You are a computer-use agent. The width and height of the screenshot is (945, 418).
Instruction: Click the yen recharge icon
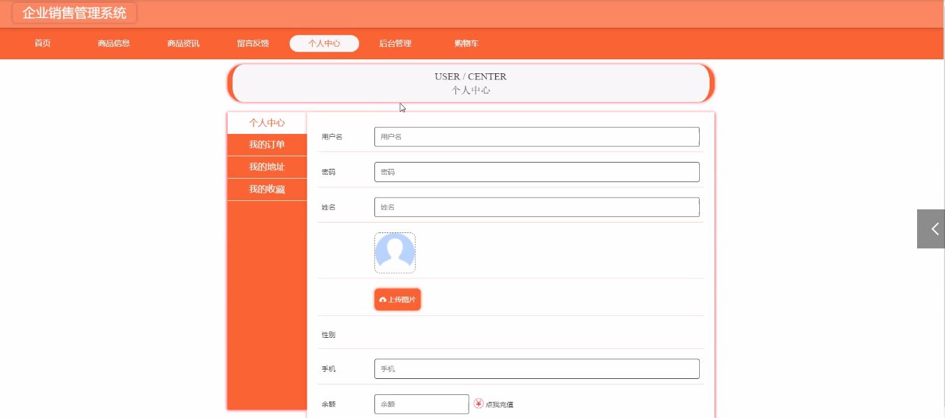tap(478, 403)
